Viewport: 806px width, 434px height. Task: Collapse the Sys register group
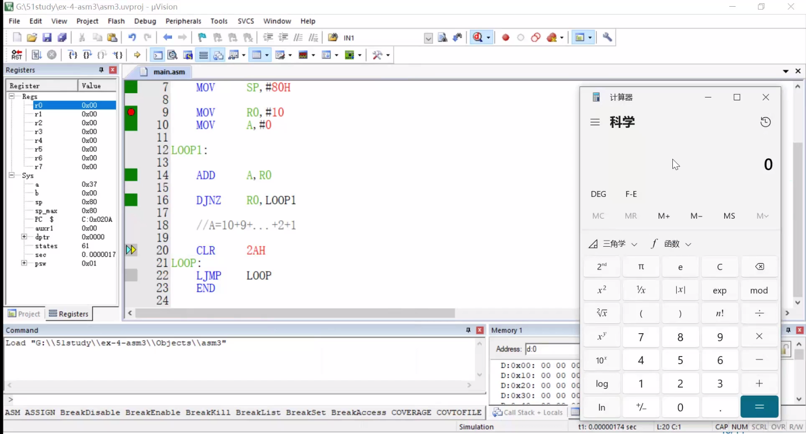click(x=11, y=175)
